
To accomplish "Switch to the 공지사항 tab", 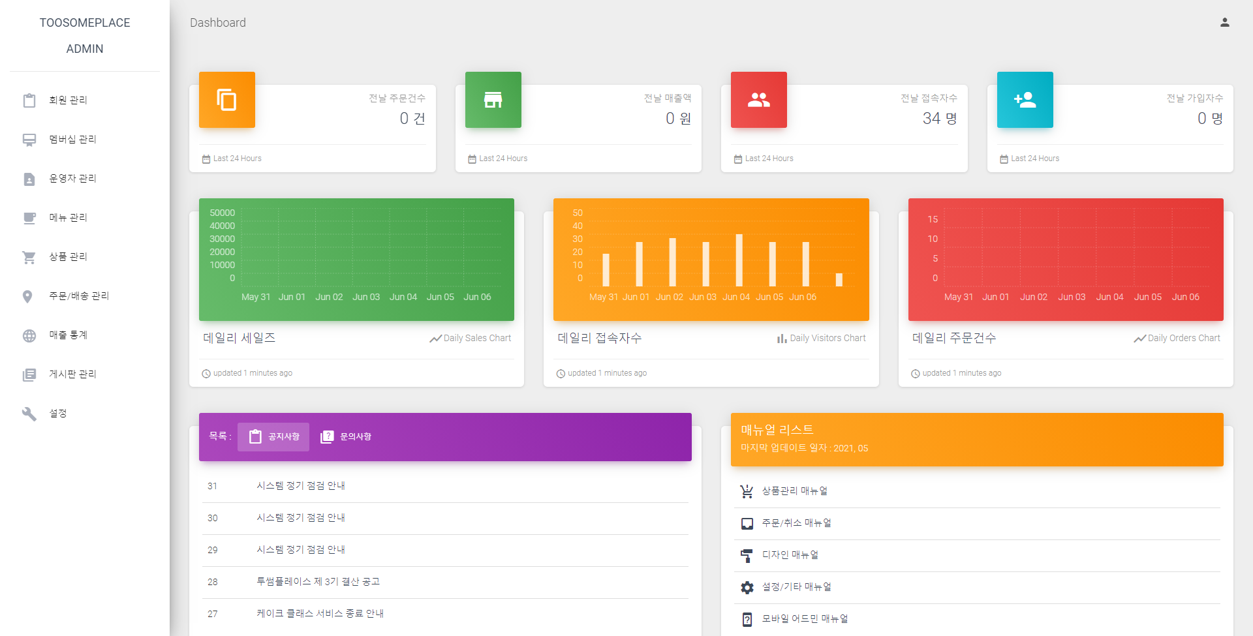I will click(273, 436).
